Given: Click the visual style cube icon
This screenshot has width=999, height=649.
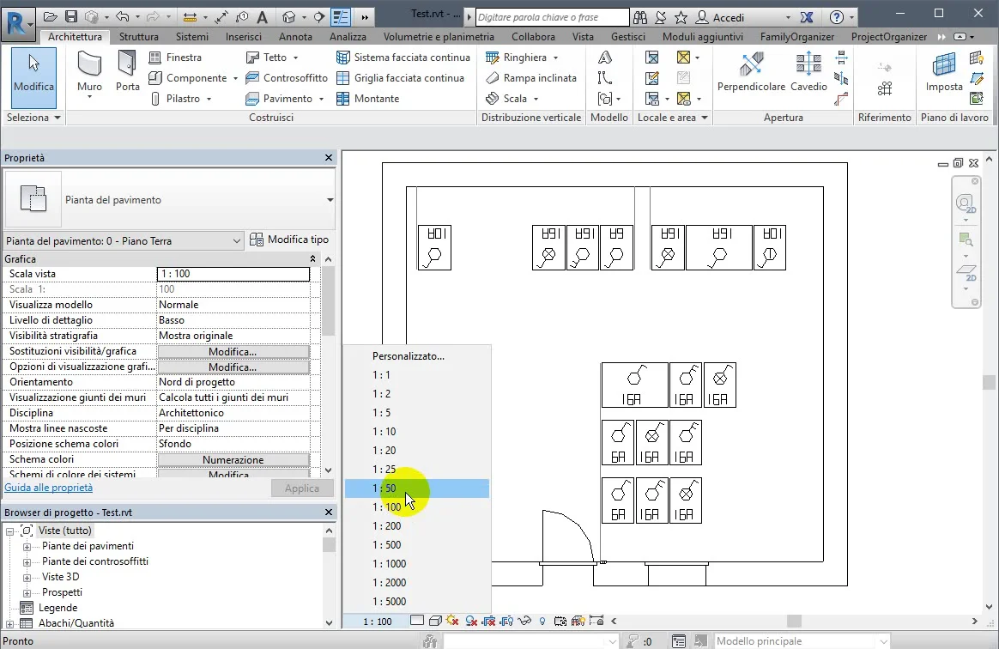Looking at the screenshot, I should click(435, 621).
